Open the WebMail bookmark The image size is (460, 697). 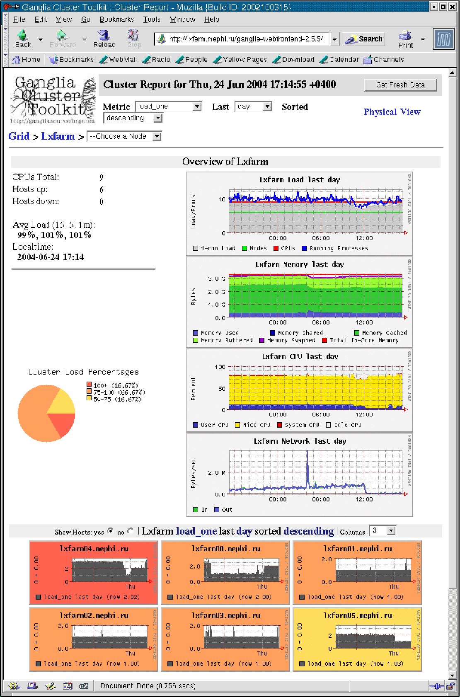click(119, 60)
